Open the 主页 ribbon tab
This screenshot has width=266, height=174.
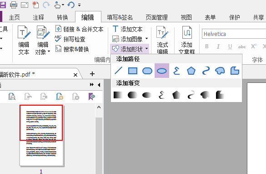point(15,17)
